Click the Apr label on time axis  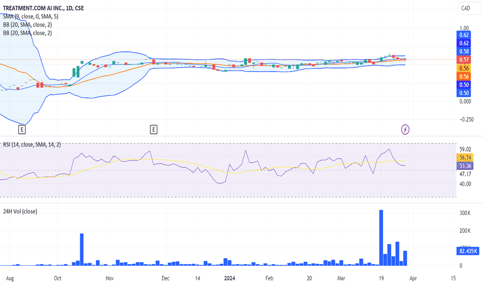[x=413, y=278]
